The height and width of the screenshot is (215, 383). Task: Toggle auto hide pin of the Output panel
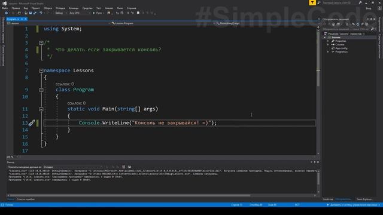coord(314,162)
